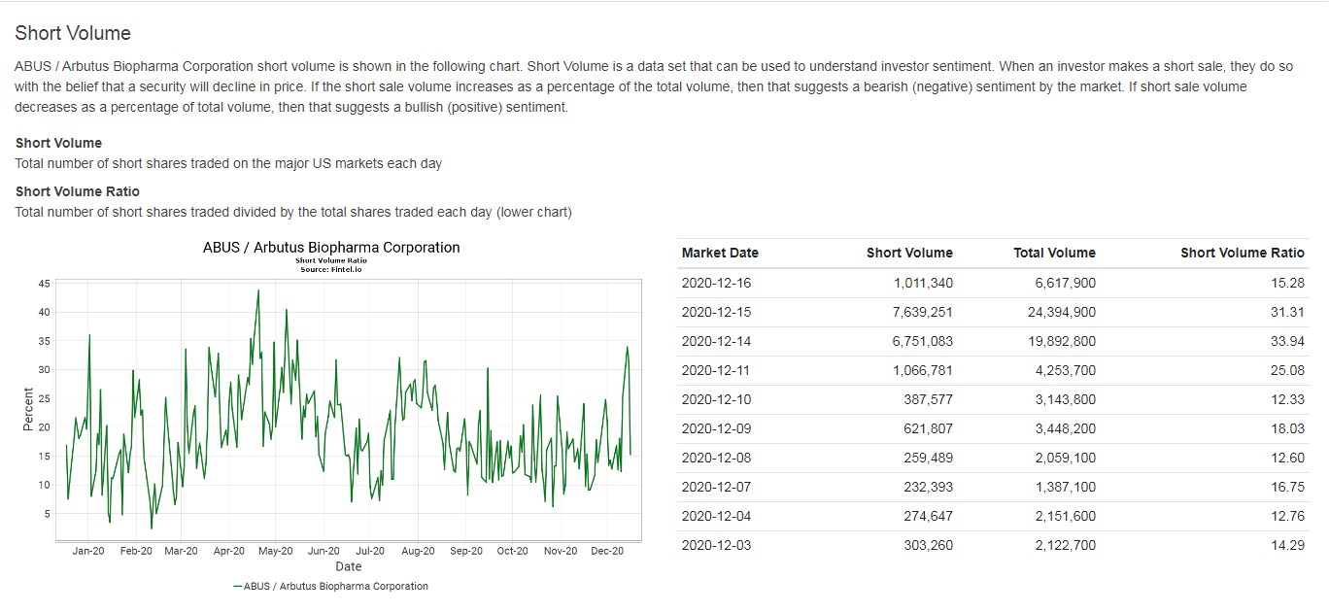This screenshot has width=1329, height=613.
Task: Select the 2020-12-03 date cell
Action: (716, 545)
